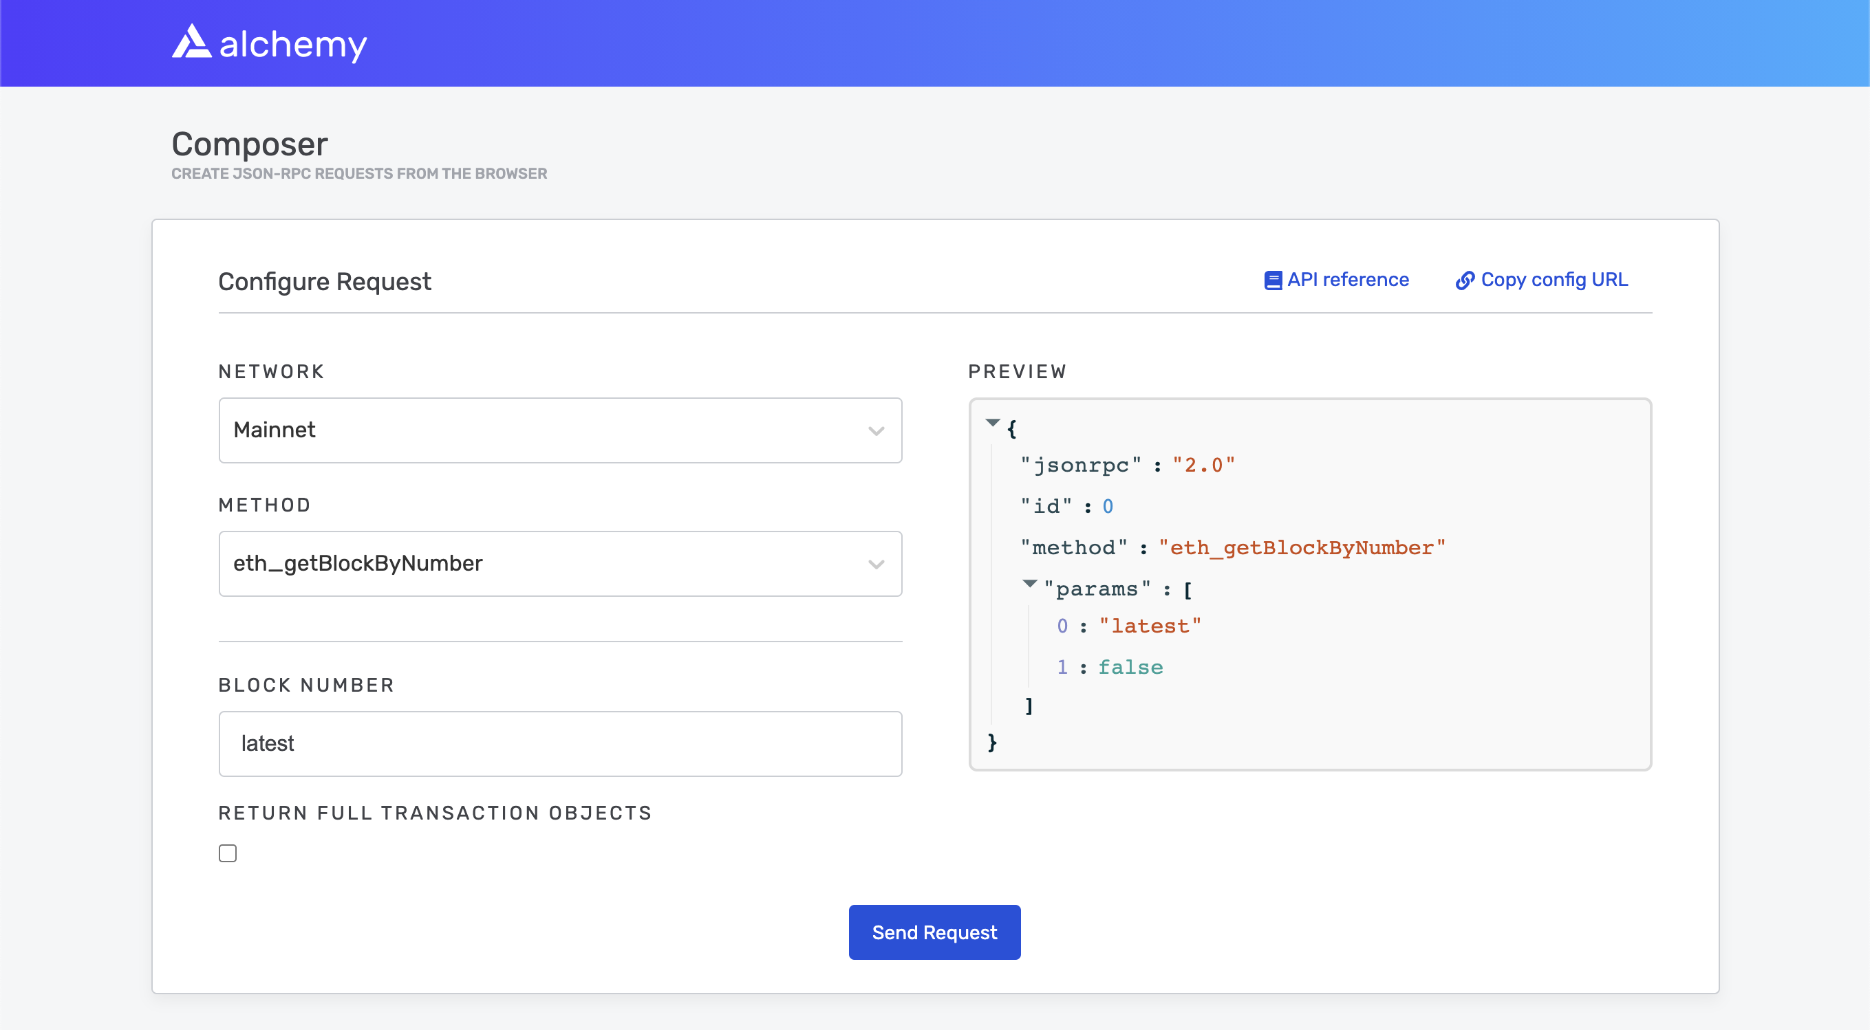This screenshot has height=1030, width=1870.
Task: Click the Network dropdown chevron icon
Action: tap(877, 431)
